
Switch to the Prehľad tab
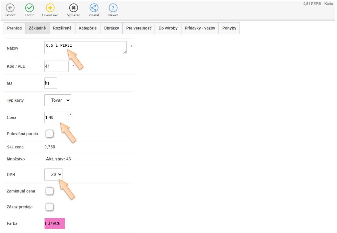click(x=14, y=28)
